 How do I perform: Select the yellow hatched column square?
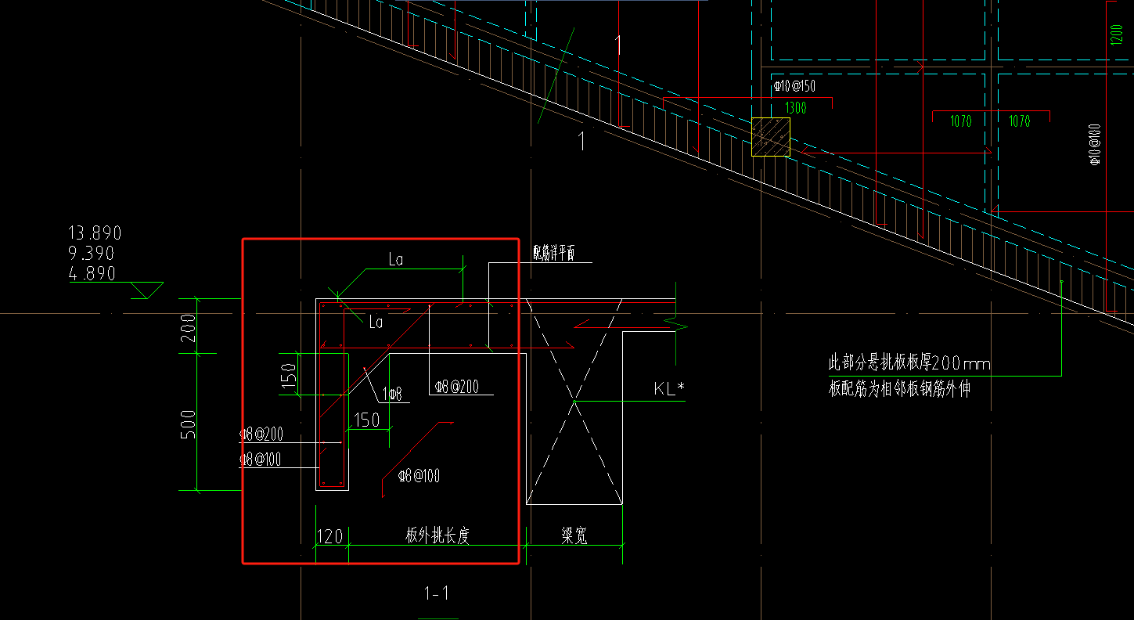click(771, 137)
